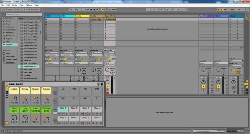The image size is (250, 134).
Task: Open the Cue Out dropdown on Master
Action: tap(236, 61)
